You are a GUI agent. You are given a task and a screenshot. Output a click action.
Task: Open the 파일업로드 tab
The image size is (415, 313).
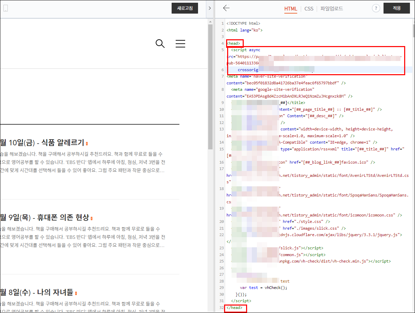point(332,8)
